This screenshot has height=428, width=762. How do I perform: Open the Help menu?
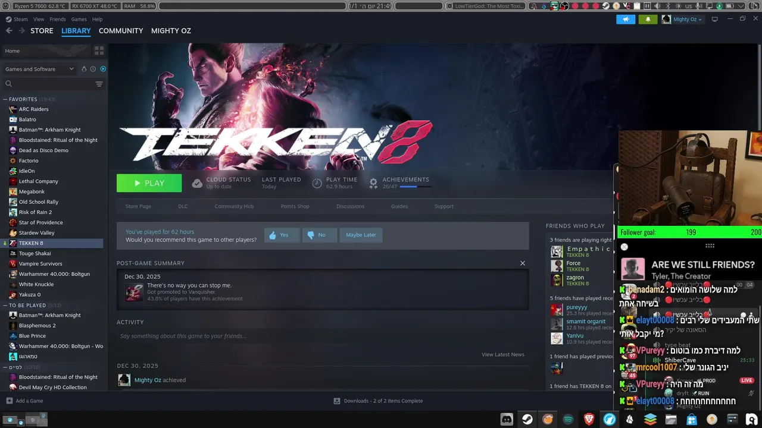(97, 19)
